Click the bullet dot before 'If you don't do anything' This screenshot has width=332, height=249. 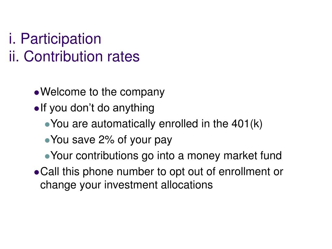point(37,109)
